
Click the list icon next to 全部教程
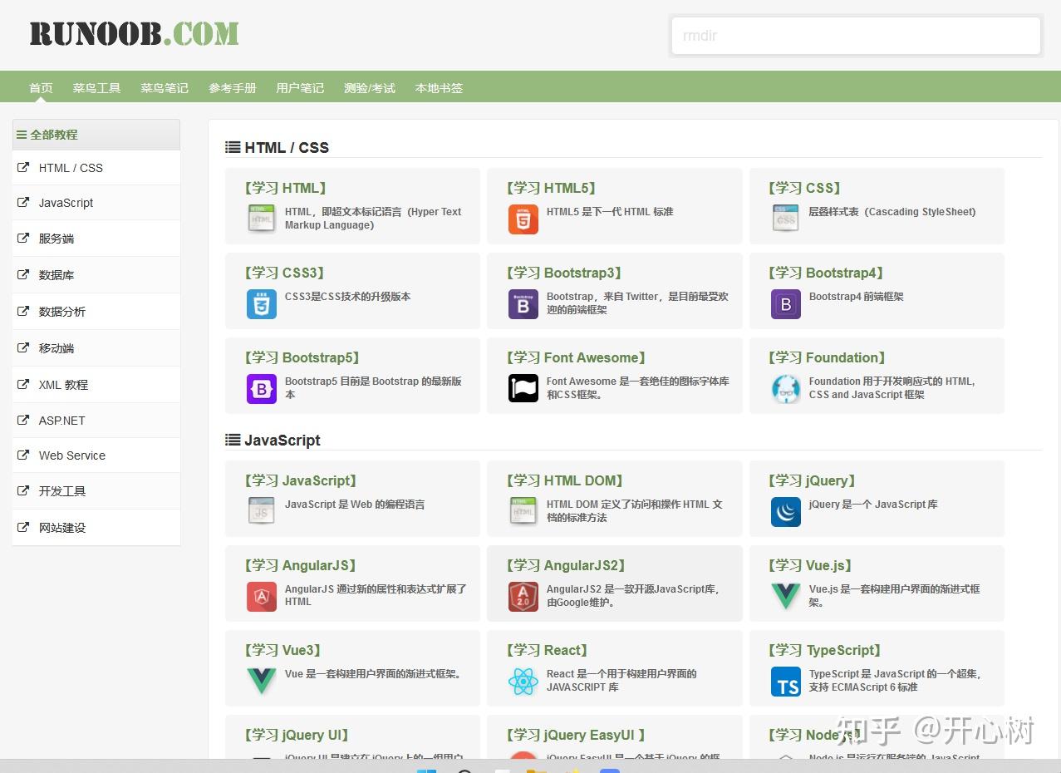pyautogui.click(x=22, y=134)
